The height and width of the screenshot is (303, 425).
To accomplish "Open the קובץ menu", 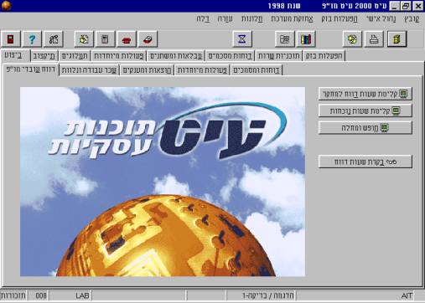I will 412,19.
